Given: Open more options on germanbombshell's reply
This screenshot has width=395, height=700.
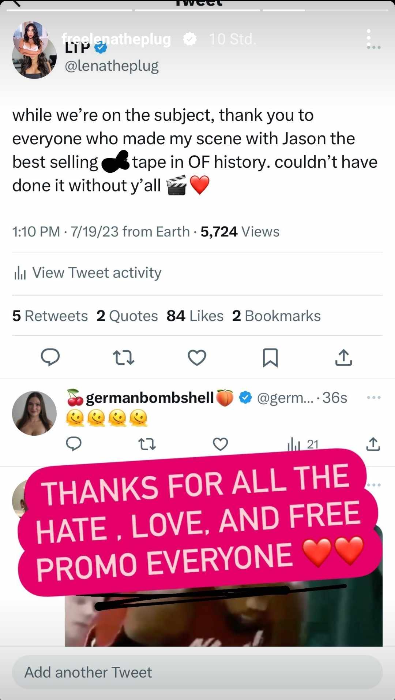Looking at the screenshot, I should point(373,398).
